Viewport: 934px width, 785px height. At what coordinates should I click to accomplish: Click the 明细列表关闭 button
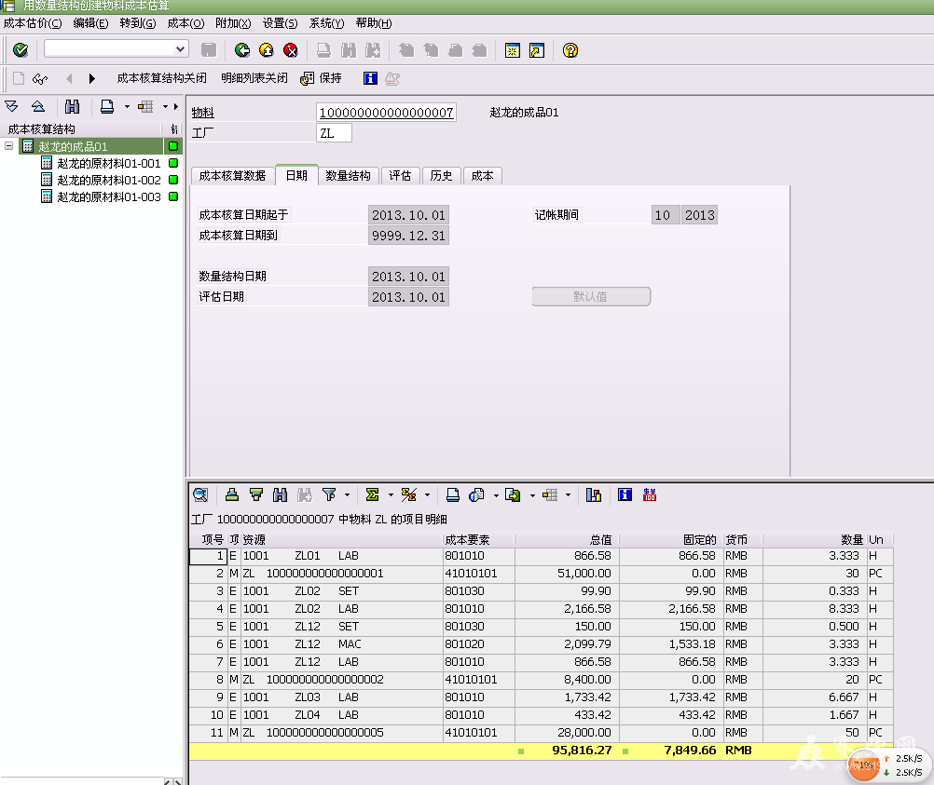pos(254,78)
